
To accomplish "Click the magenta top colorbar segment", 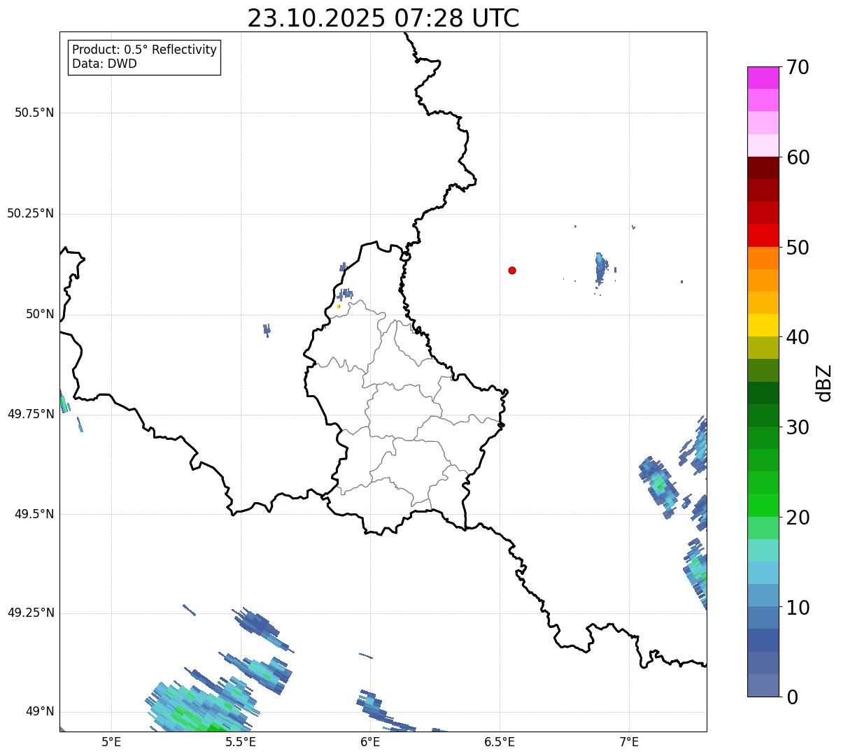I will click(x=763, y=78).
